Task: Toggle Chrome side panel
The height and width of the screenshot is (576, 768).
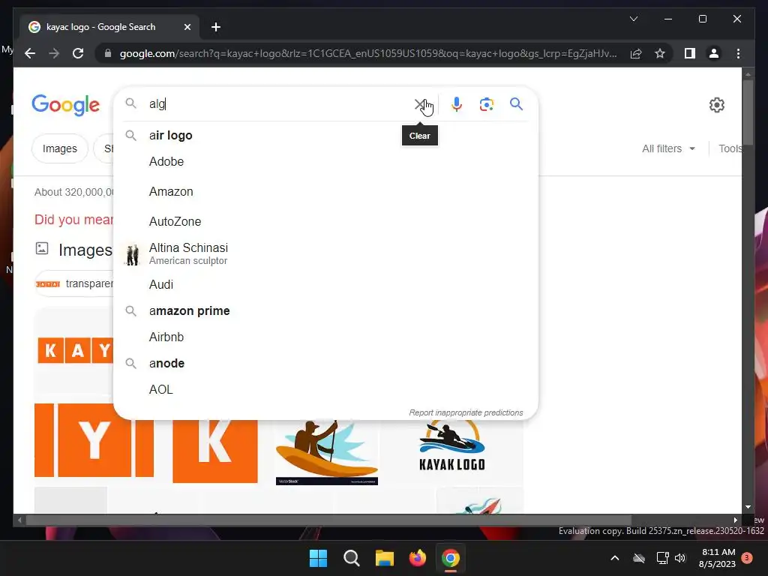Action: coord(690,53)
